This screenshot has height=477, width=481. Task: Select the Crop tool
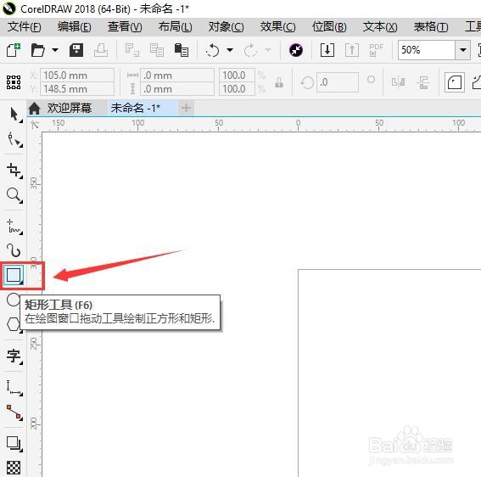tap(14, 171)
